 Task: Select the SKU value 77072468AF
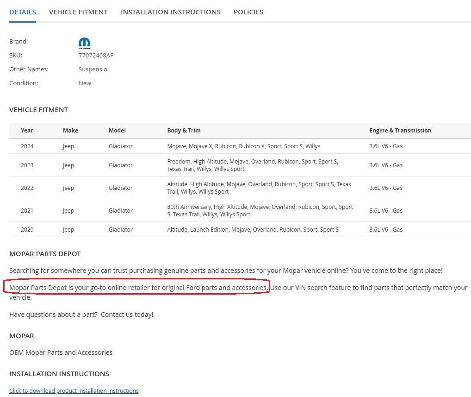coord(96,55)
